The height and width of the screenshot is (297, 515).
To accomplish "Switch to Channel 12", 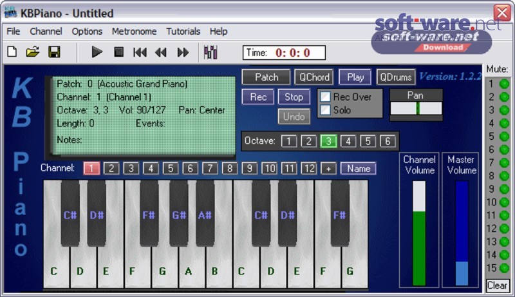I will [x=309, y=169].
